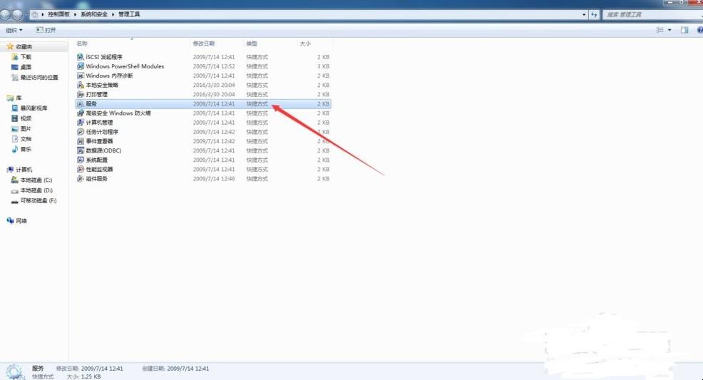The height and width of the screenshot is (380, 703).
Task: Click 3 KB size cell
Action: [323, 66]
